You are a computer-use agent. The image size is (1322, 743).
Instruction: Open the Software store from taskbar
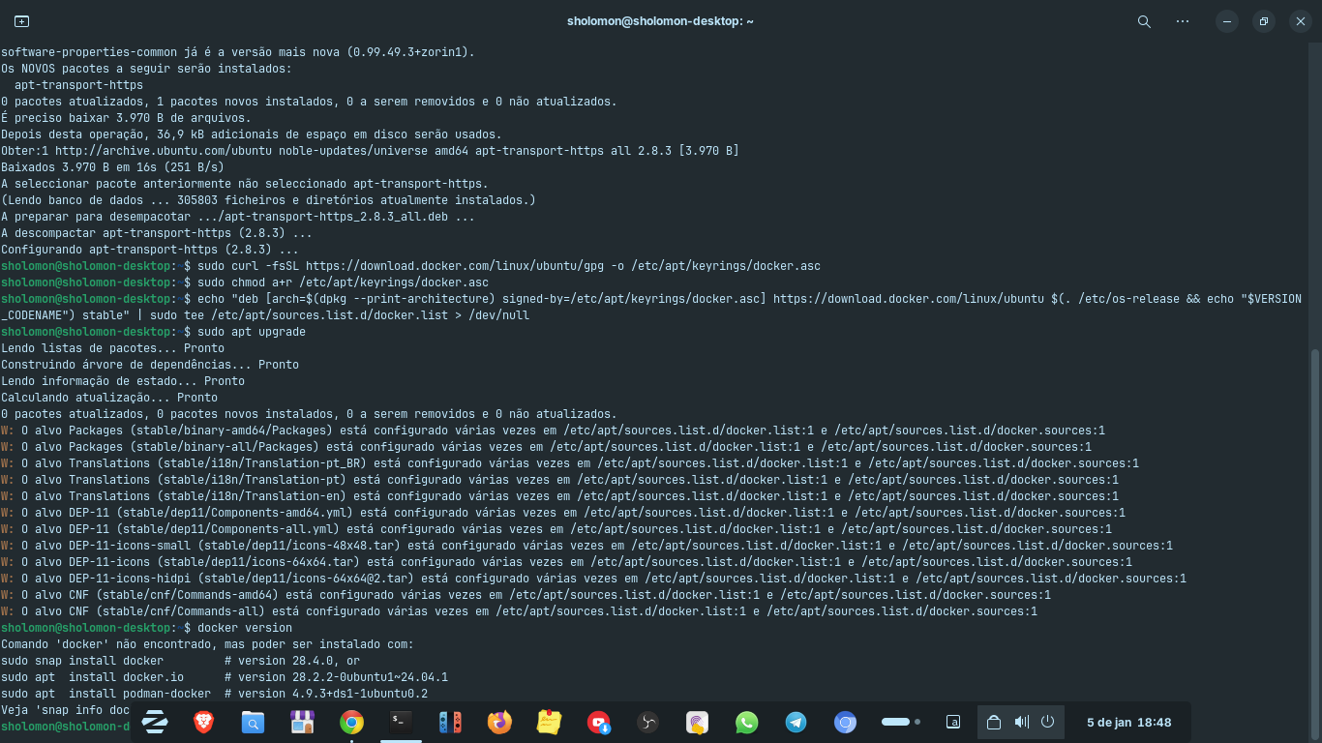coord(302,722)
